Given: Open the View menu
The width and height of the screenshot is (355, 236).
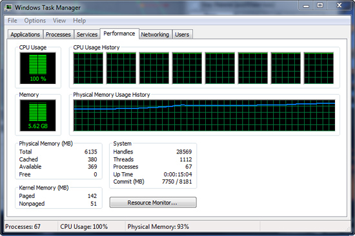Looking at the screenshot, I should click(59, 21).
